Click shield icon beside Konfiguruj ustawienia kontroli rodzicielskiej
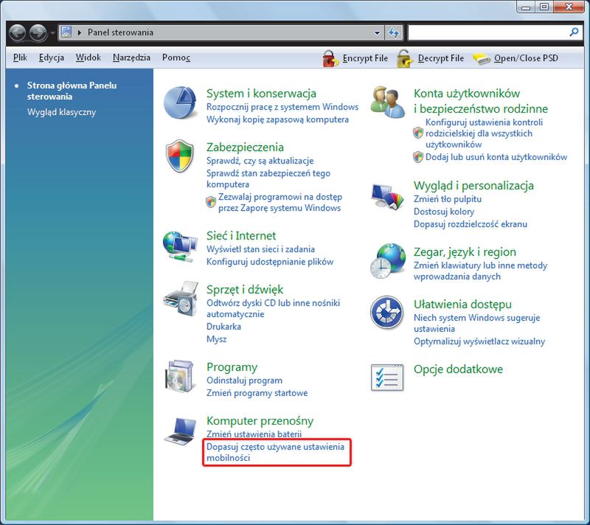This screenshot has height=525, width=590. click(418, 133)
